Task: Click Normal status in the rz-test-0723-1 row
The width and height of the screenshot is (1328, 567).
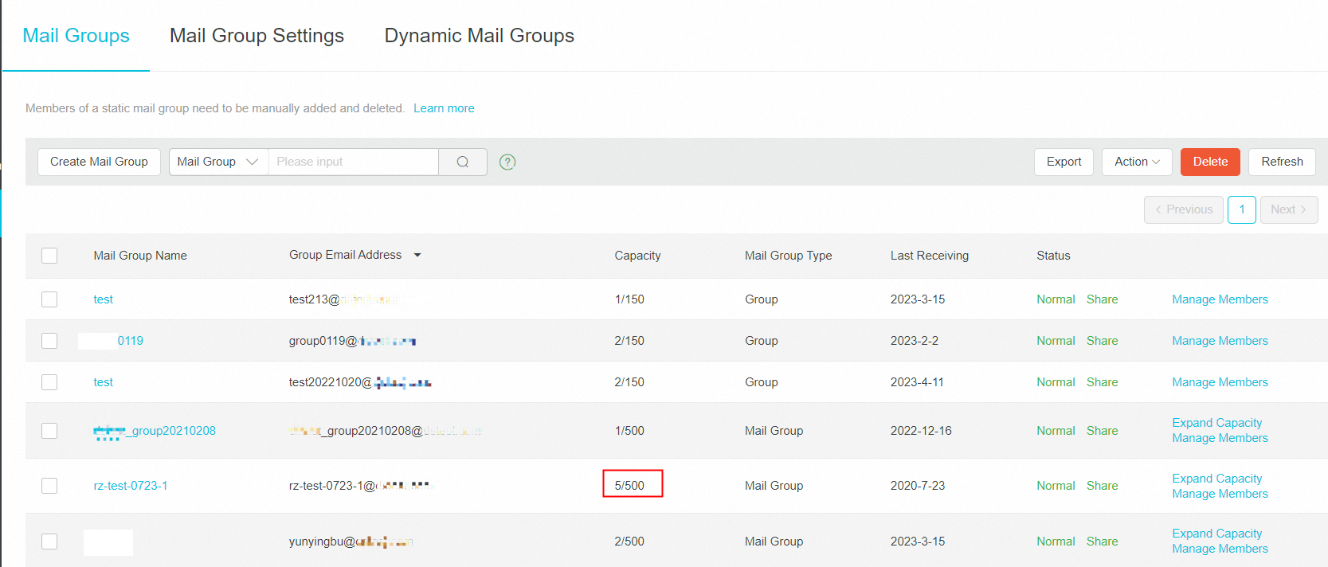Action: (1056, 486)
